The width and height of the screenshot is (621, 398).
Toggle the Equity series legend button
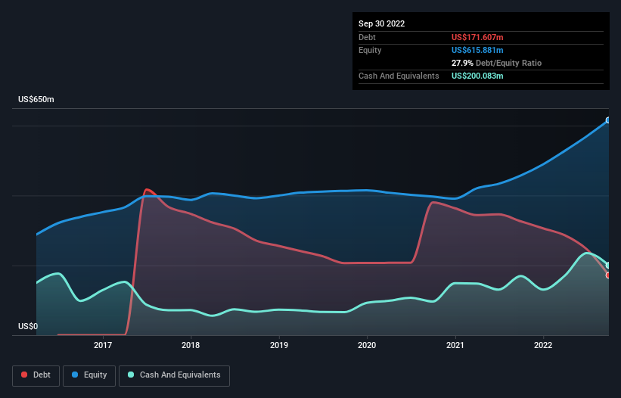tap(89, 375)
